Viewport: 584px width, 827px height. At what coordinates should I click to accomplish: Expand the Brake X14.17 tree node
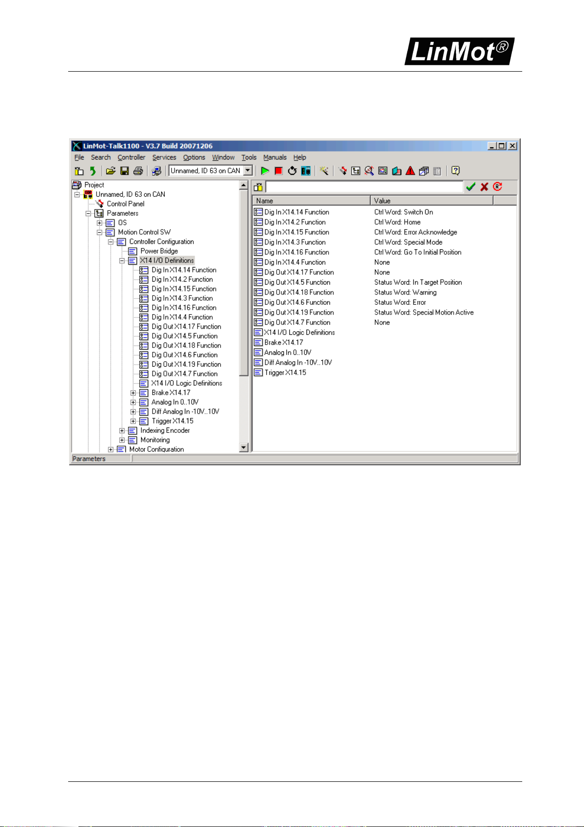(x=133, y=393)
